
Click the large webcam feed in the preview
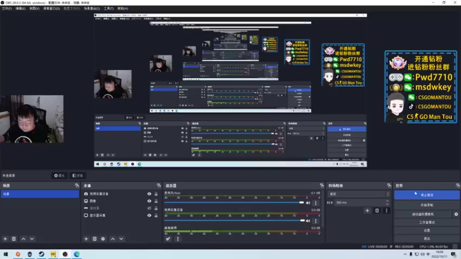(x=32, y=119)
